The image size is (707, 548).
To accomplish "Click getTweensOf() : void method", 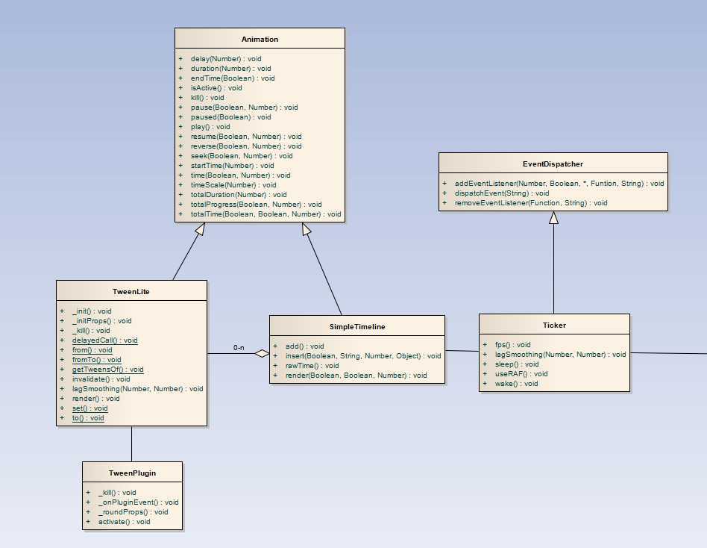I will 107,370.
